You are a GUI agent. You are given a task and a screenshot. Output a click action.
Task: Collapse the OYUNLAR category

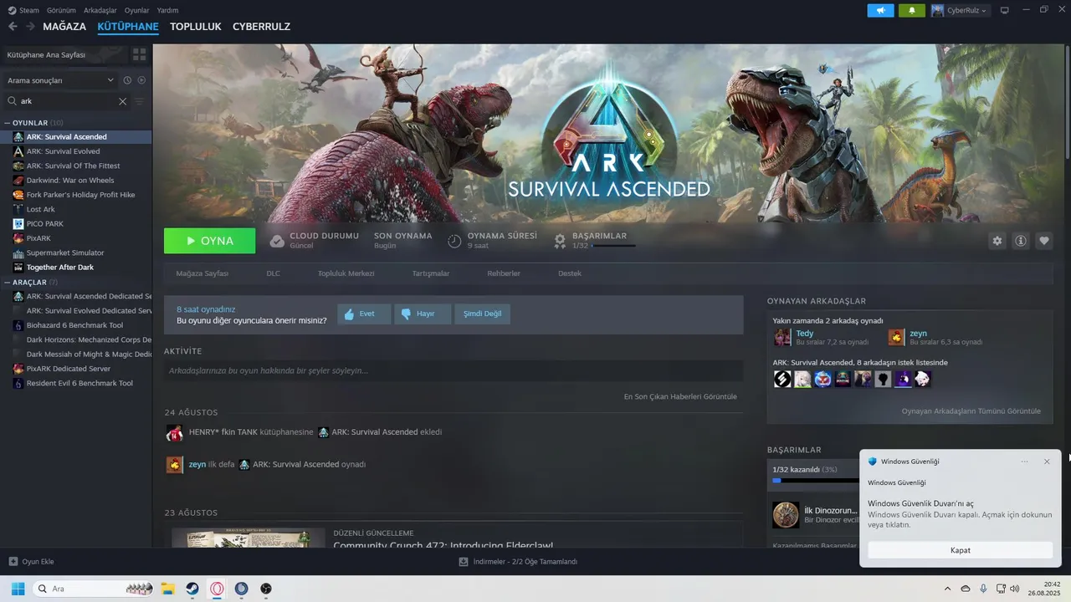(8, 123)
